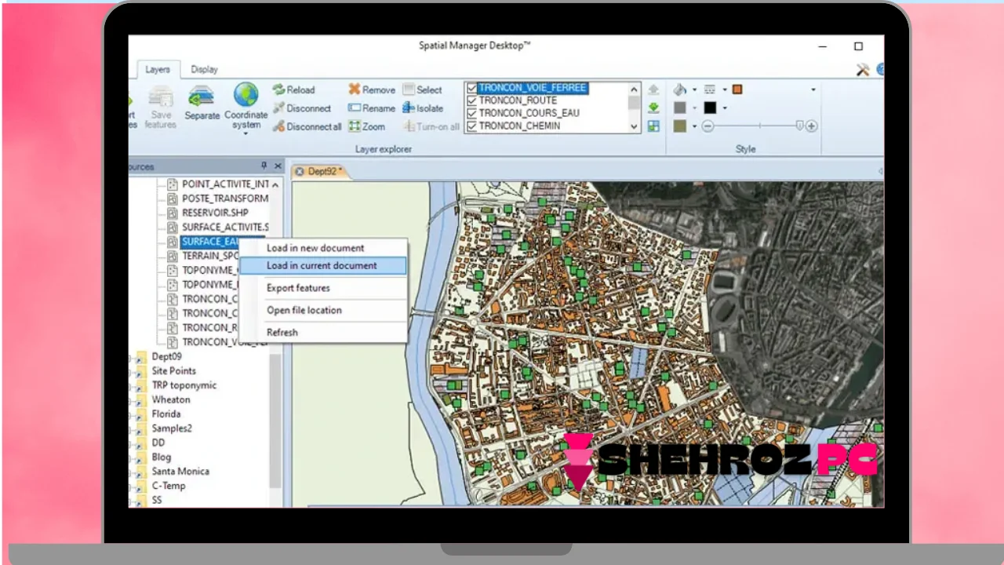Click the Save features icon

coord(161,97)
